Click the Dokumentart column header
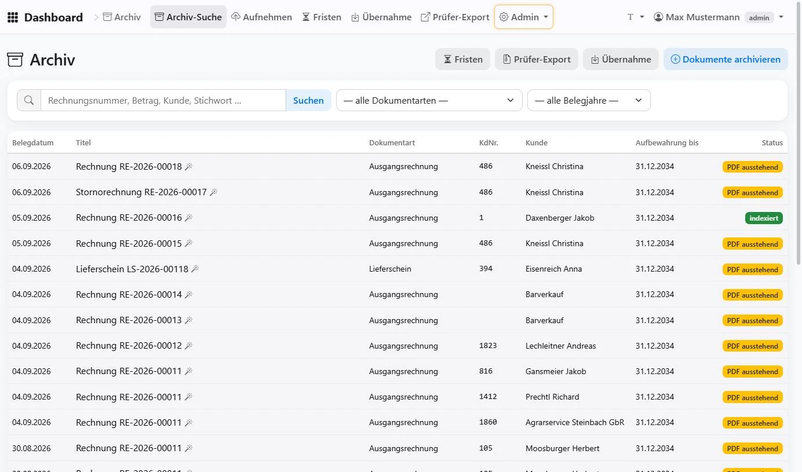802x472 pixels. tap(392, 142)
